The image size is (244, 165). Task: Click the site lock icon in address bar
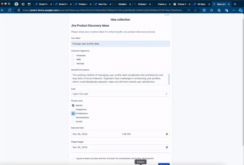tap(19, 10)
